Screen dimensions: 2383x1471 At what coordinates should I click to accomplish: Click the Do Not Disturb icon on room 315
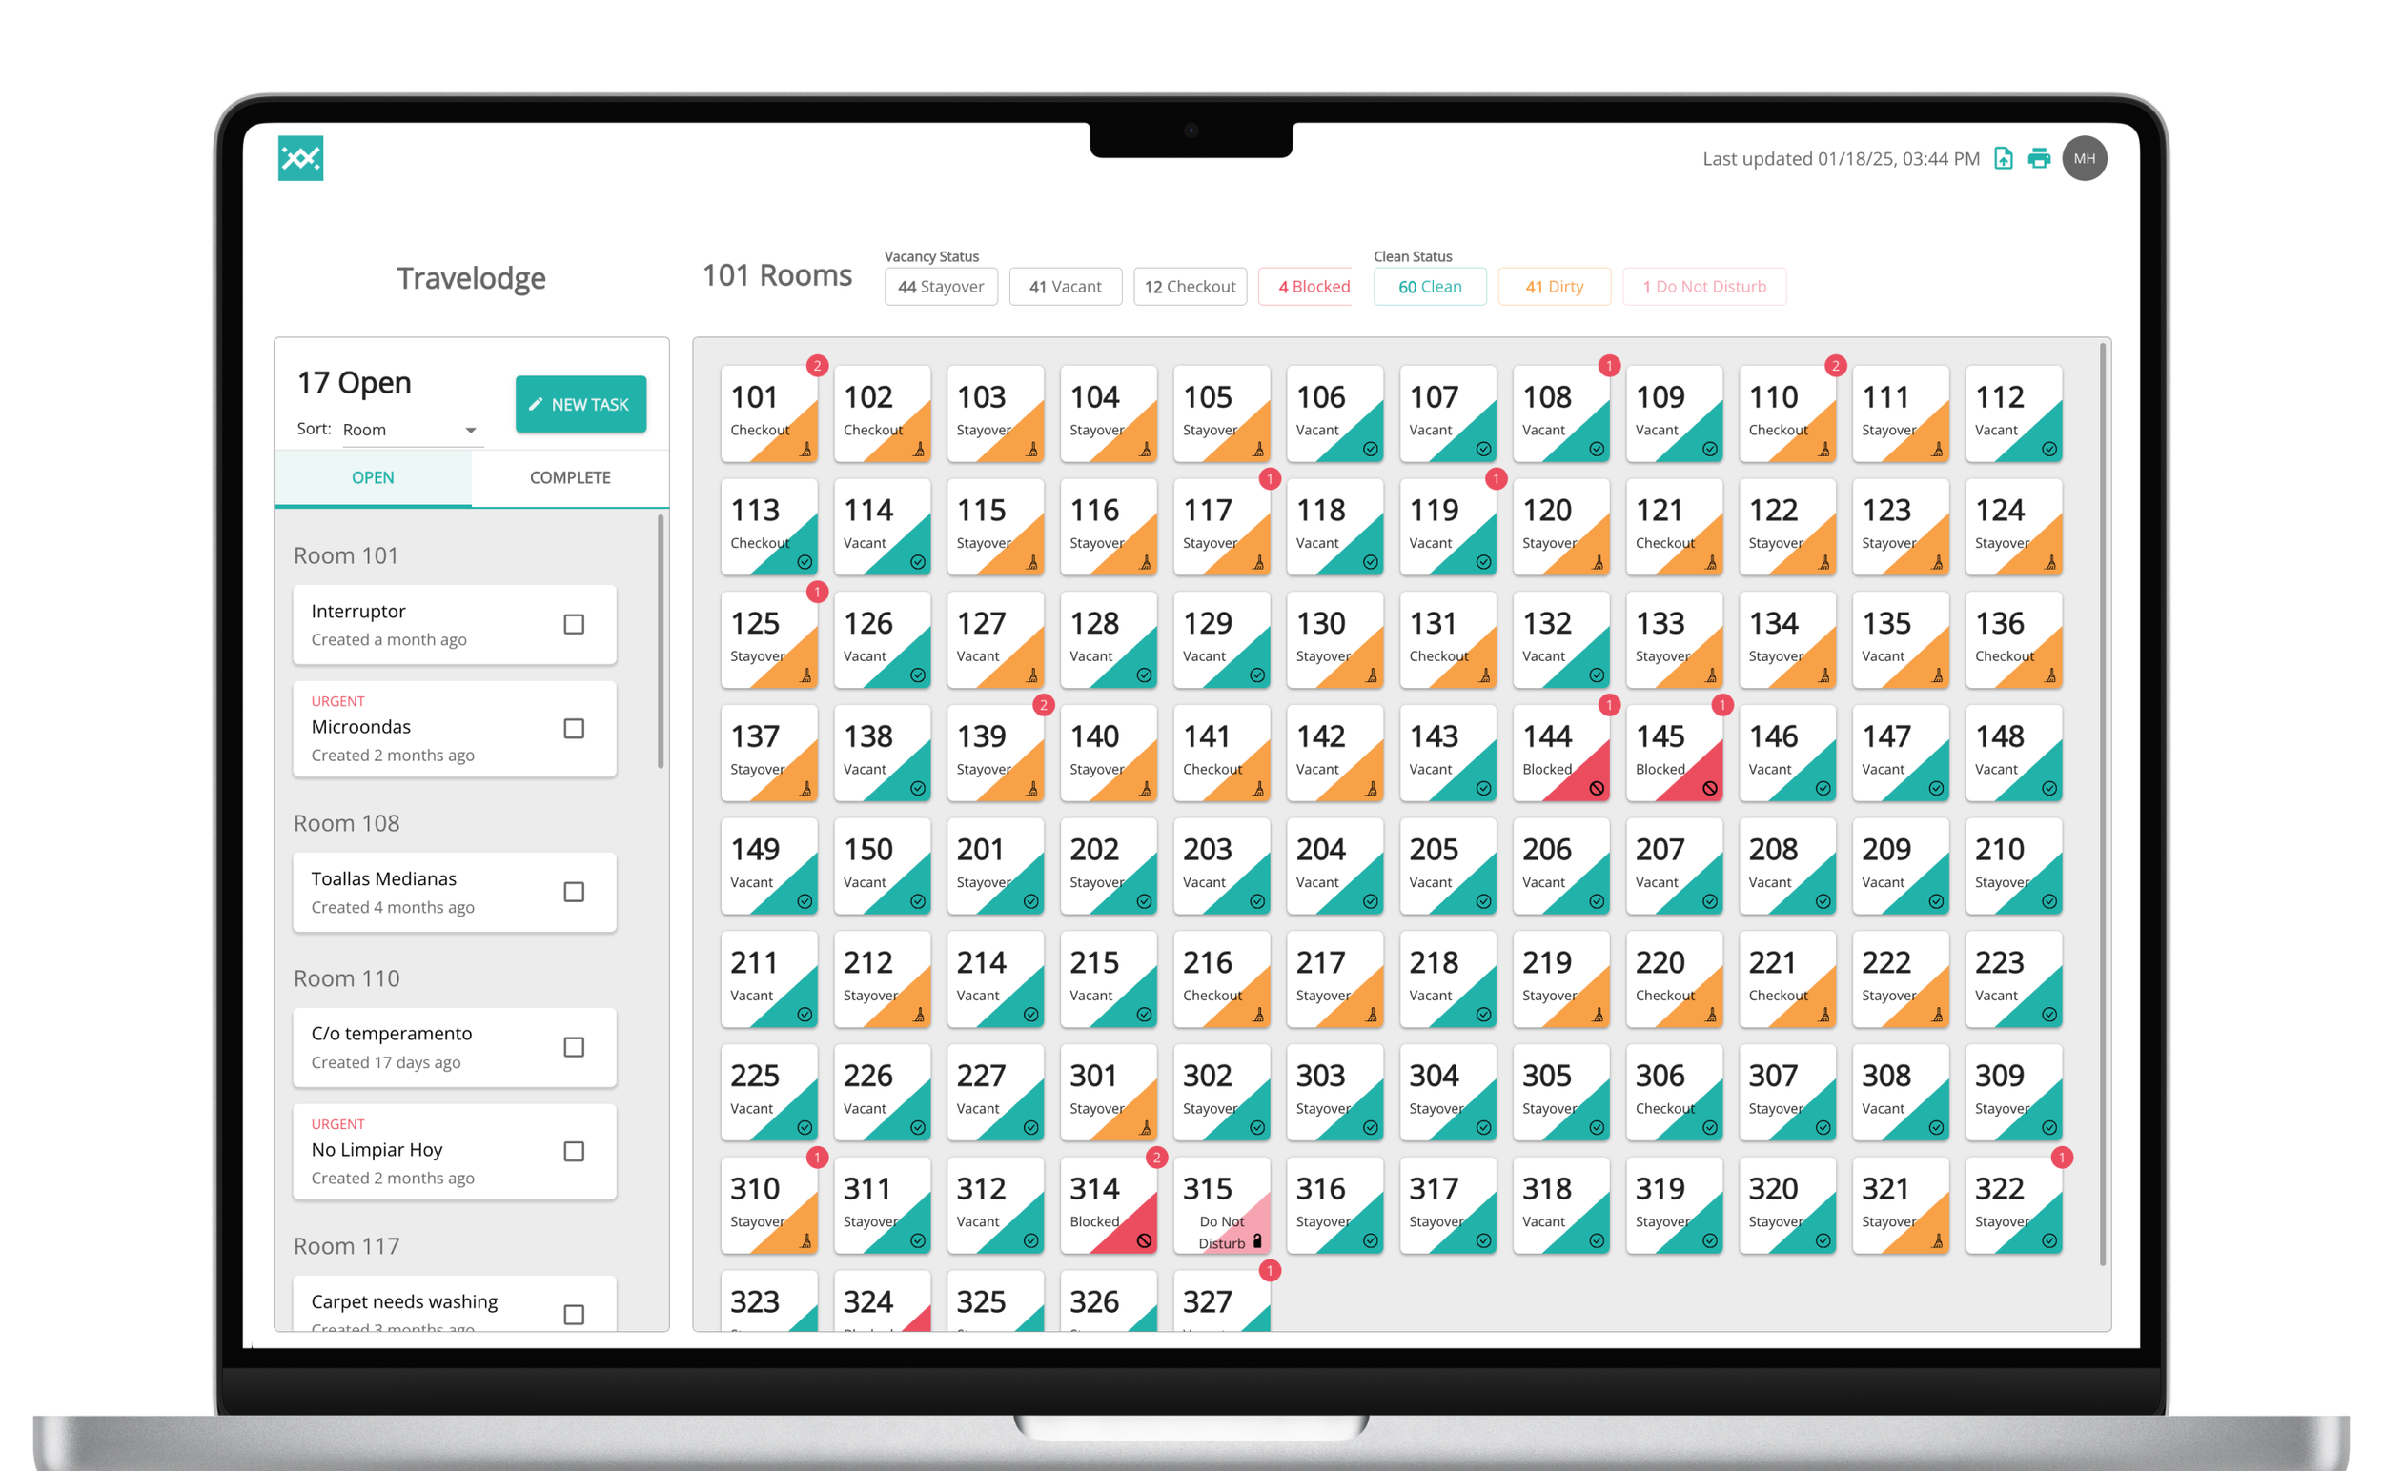coord(1256,1241)
